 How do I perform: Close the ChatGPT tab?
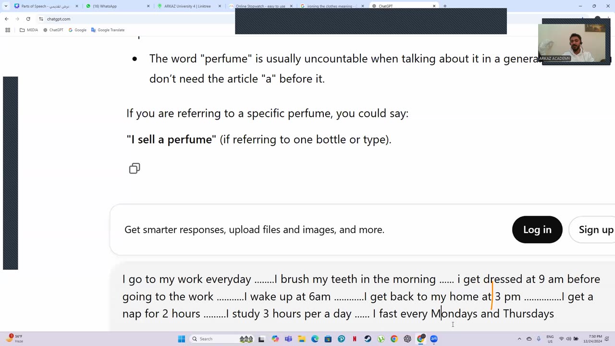tap(434, 6)
